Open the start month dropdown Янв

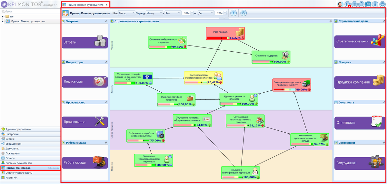173,13
